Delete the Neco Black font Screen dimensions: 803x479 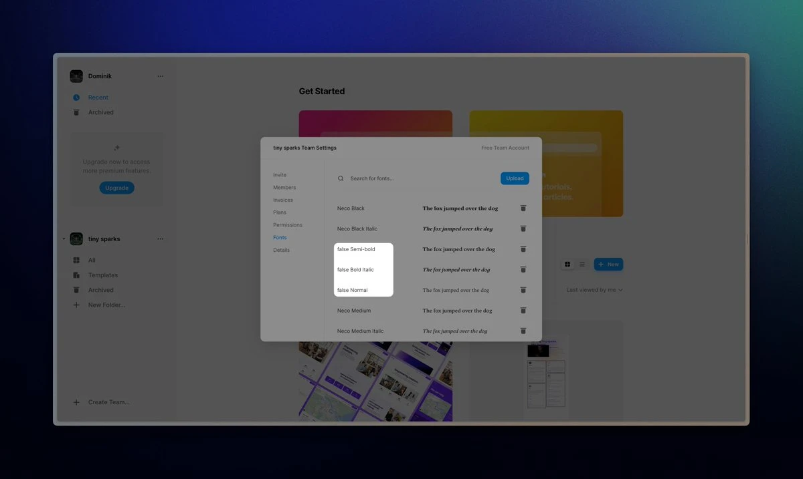(x=523, y=208)
